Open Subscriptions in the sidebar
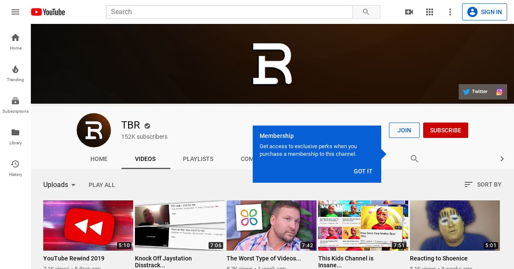The image size is (514, 269). pos(15,105)
